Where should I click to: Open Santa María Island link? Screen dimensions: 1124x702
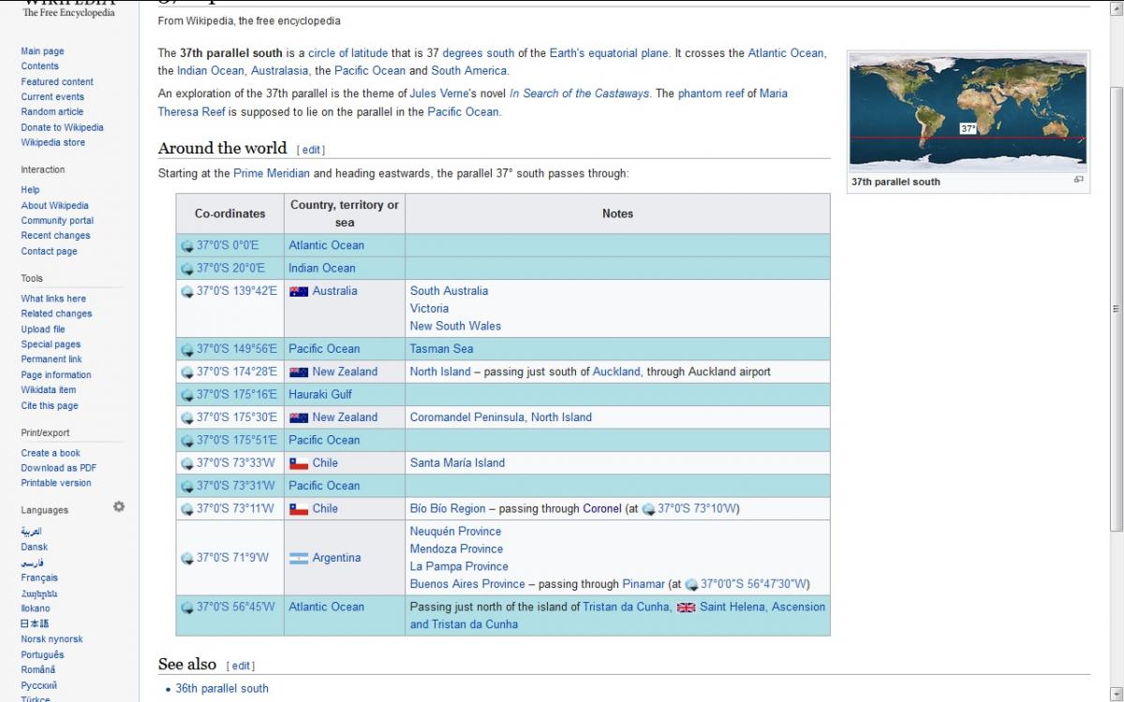pyautogui.click(x=457, y=463)
